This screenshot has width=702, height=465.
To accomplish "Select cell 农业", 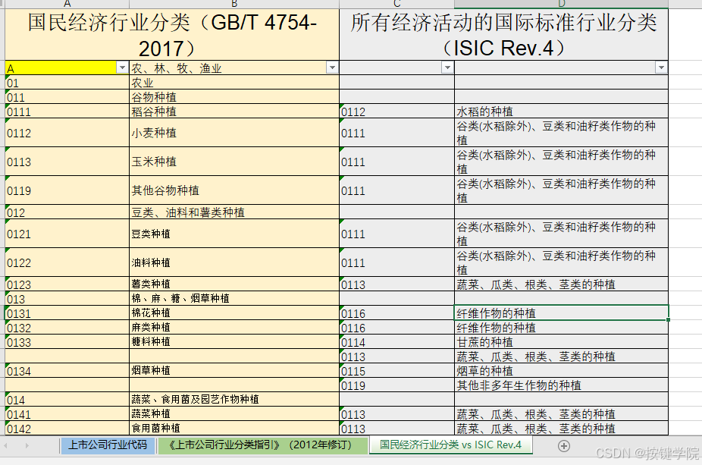I will (x=234, y=83).
